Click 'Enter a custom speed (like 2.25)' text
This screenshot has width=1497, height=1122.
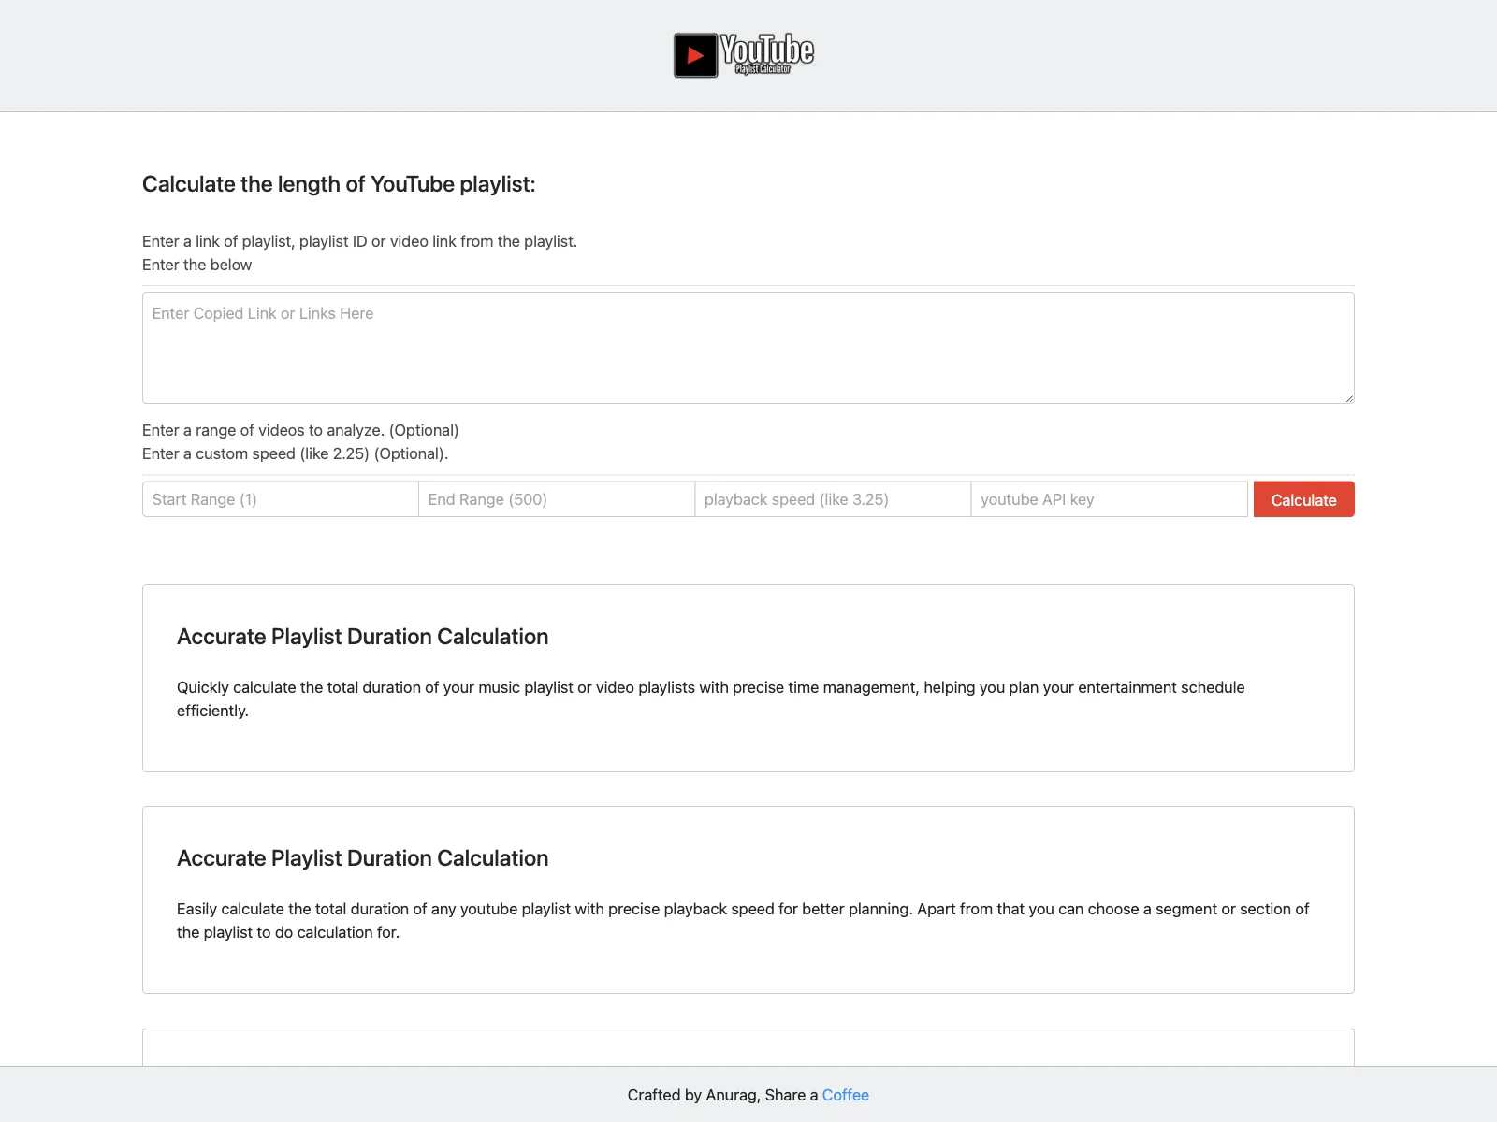(x=295, y=453)
